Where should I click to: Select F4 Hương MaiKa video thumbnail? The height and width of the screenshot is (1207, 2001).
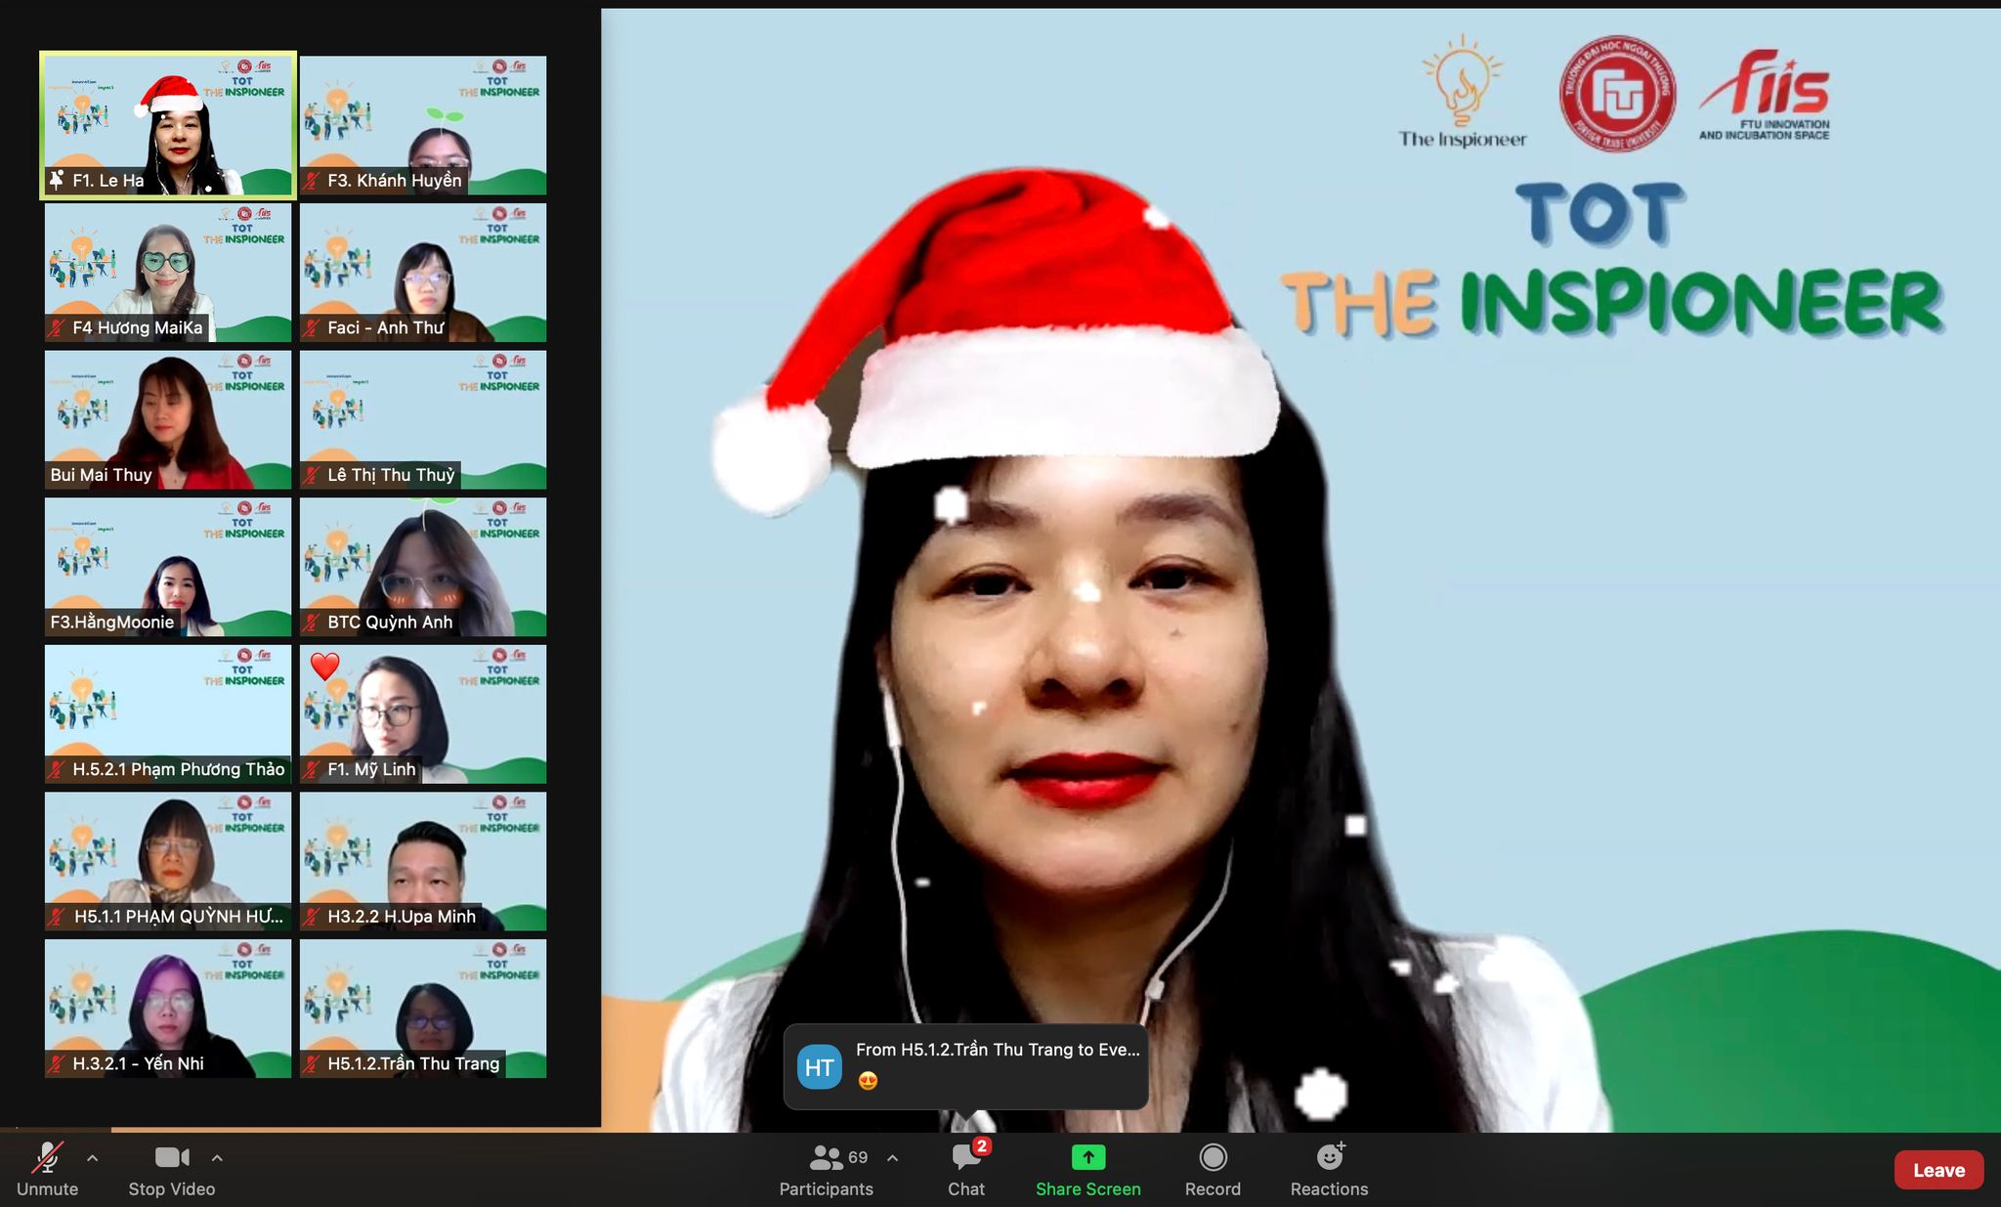(168, 273)
